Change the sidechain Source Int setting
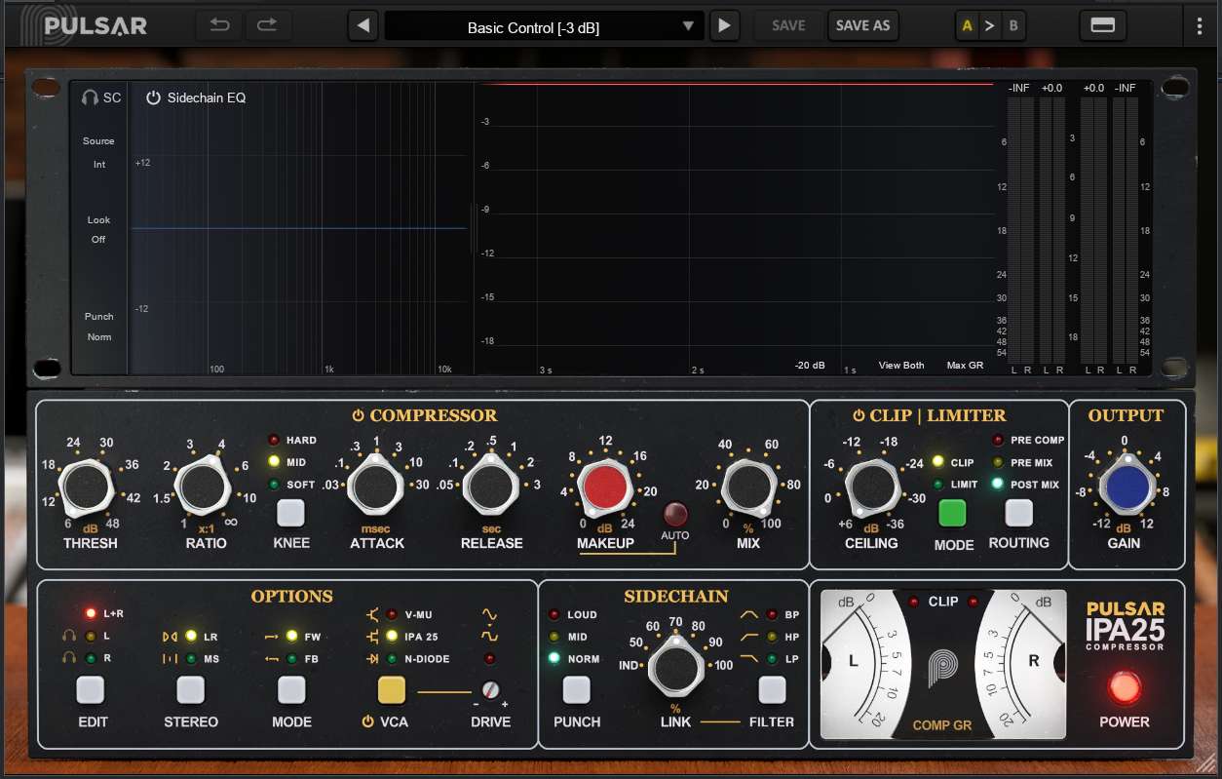The width and height of the screenshot is (1222, 779). [98, 164]
